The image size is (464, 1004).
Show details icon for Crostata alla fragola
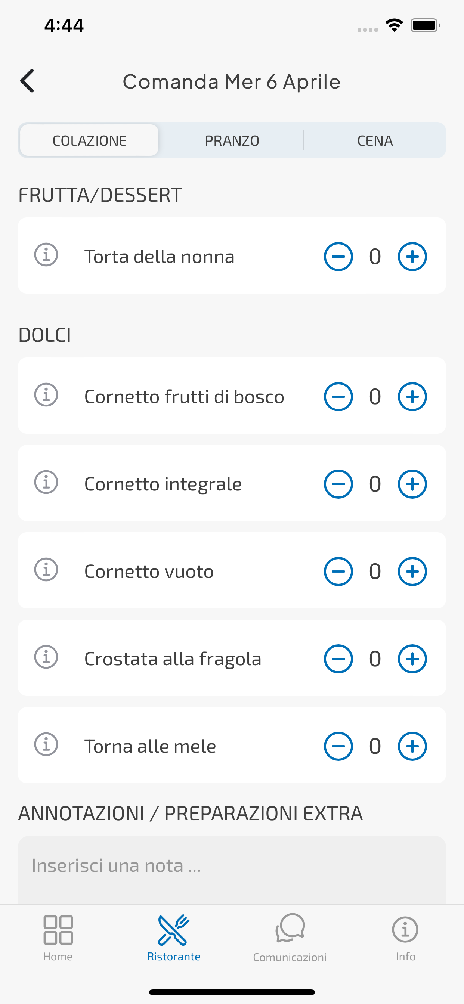click(46, 657)
